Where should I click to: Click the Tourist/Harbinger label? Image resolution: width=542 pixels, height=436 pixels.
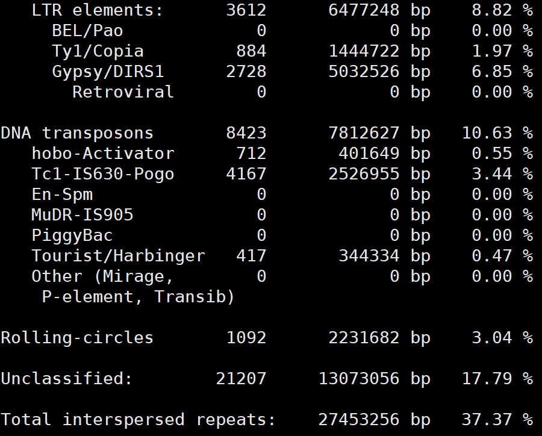[x=118, y=256]
